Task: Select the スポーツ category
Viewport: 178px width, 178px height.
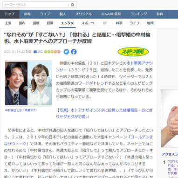Action: pyautogui.click(x=88, y=23)
